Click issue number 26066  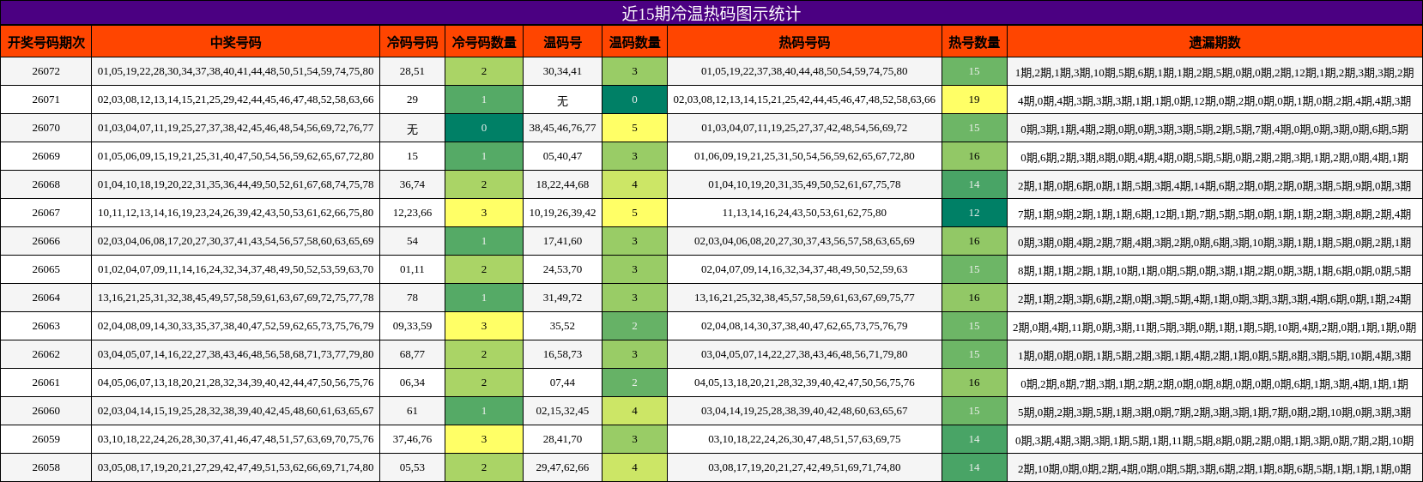click(x=46, y=241)
